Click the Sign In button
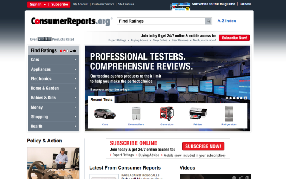Screen dimensions: 286x179 36,5
